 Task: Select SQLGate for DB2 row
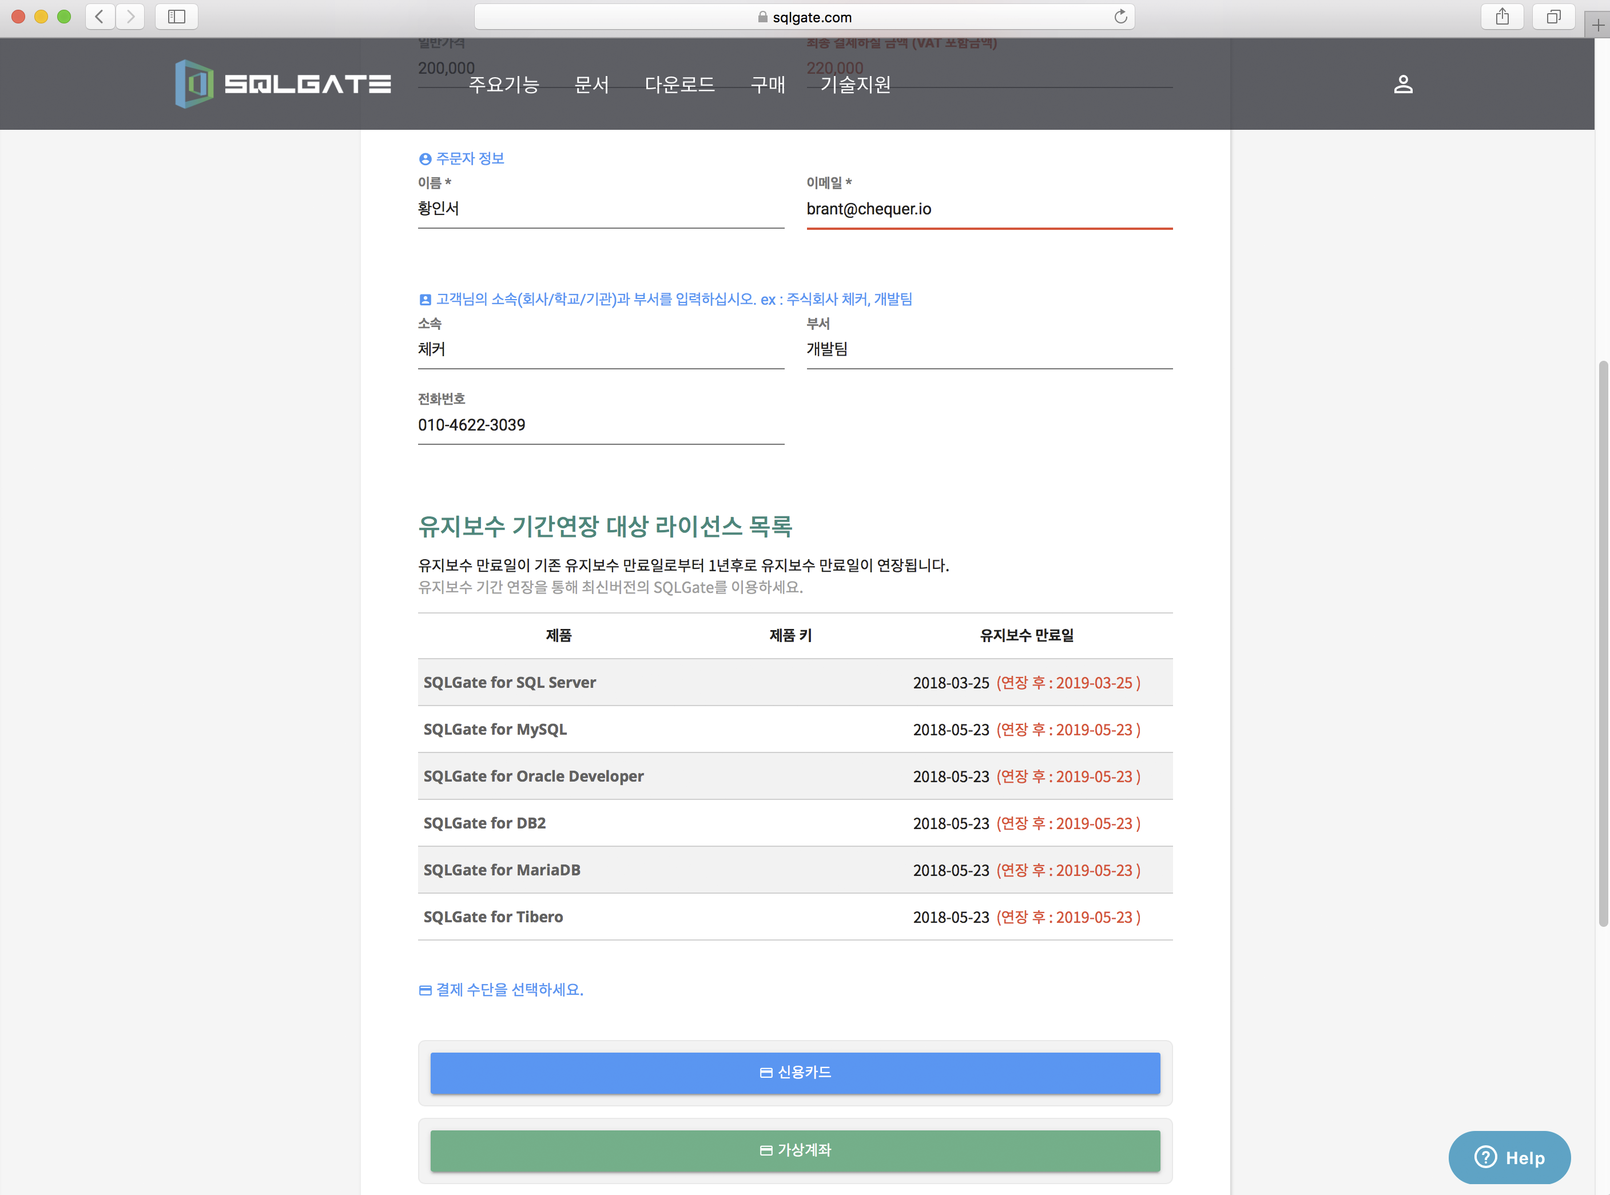(795, 823)
